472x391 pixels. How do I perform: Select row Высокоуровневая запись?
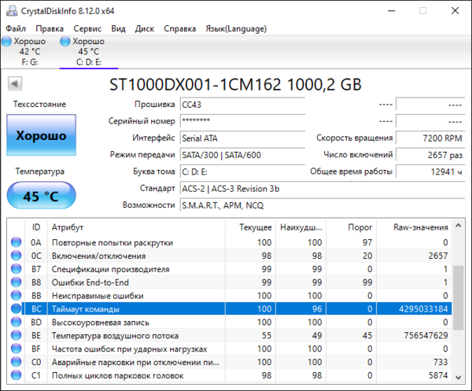click(230, 322)
